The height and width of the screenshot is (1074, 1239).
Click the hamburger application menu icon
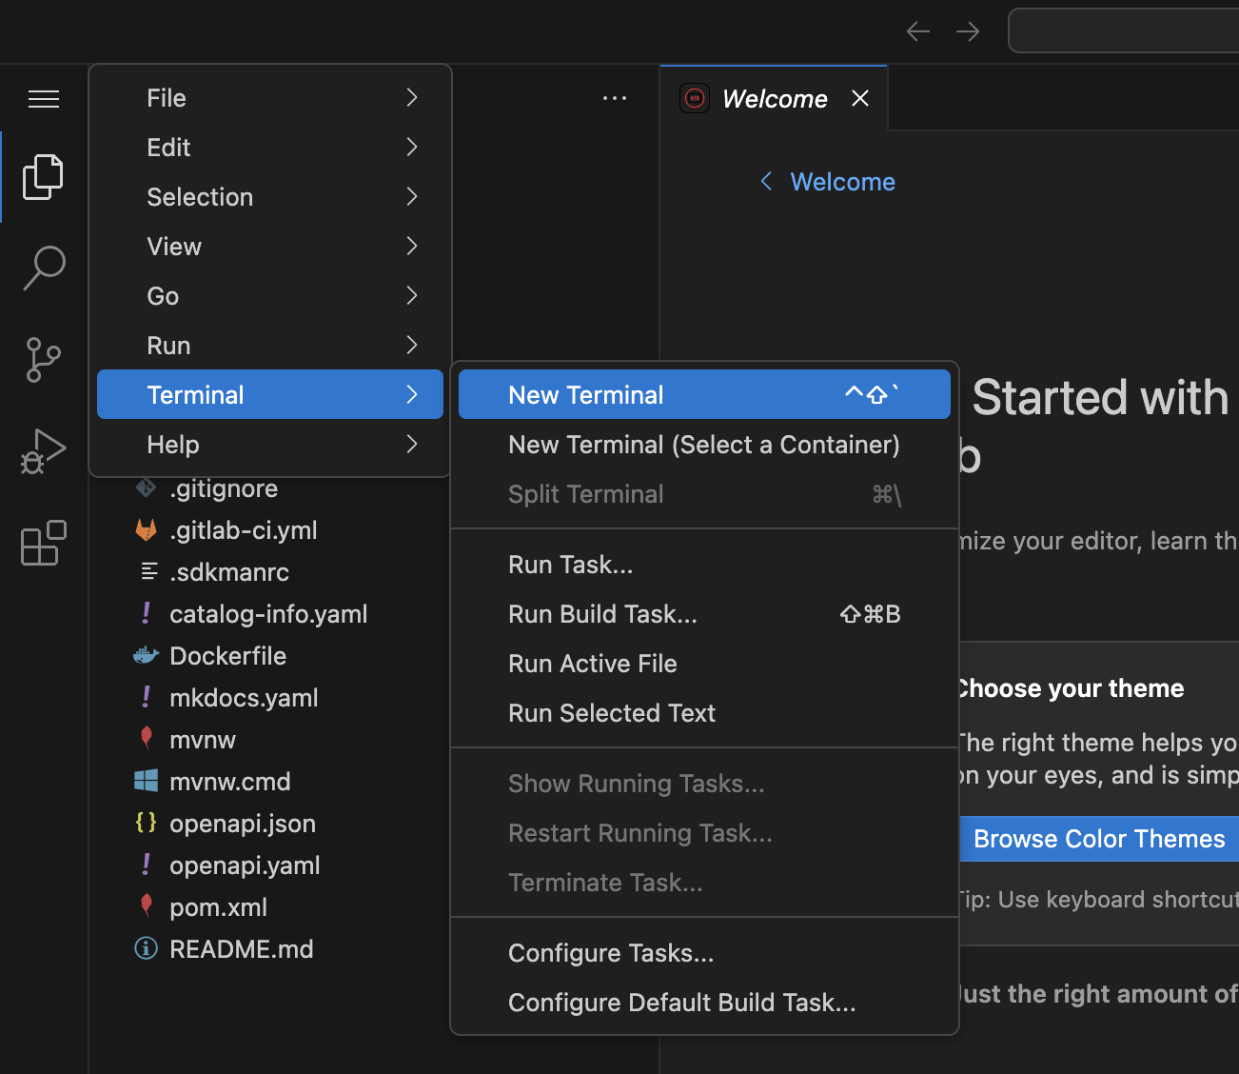[x=44, y=99]
